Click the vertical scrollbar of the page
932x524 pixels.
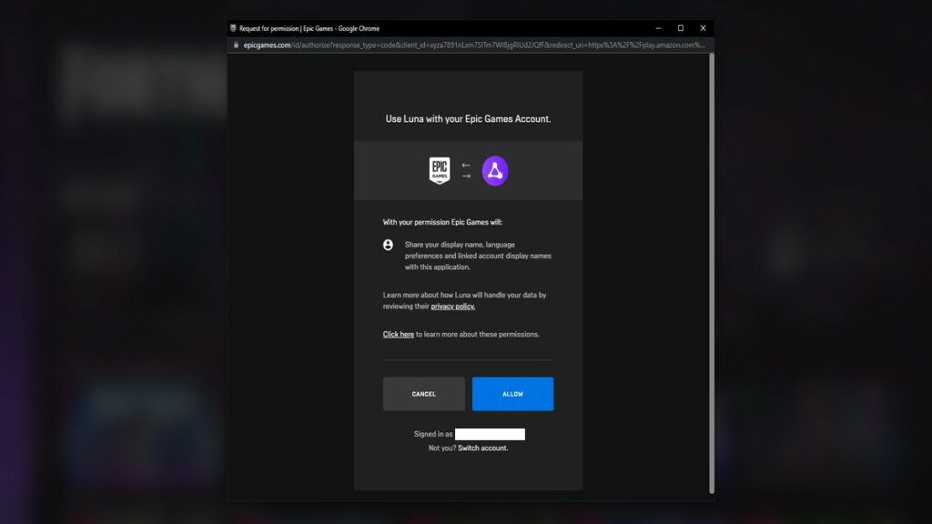click(711, 273)
